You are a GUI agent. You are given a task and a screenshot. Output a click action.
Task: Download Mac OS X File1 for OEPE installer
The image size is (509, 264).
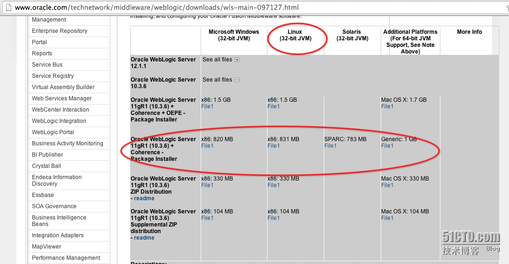point(387,106)
